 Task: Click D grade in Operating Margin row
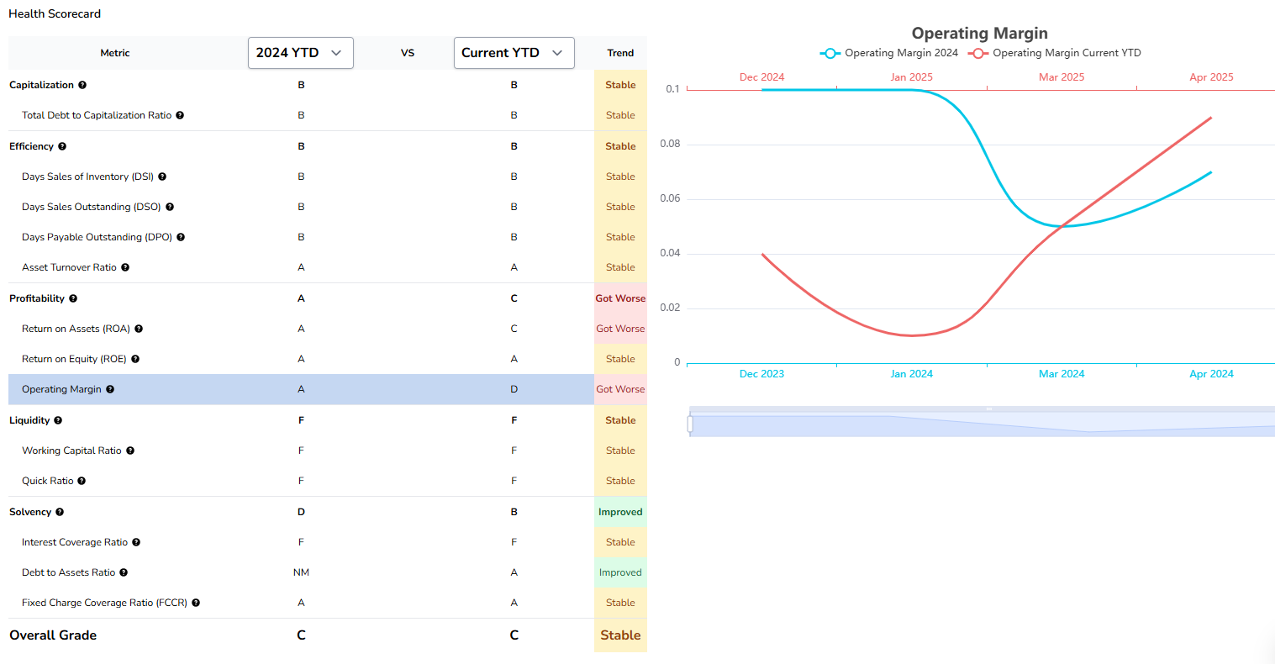point(514,389)
